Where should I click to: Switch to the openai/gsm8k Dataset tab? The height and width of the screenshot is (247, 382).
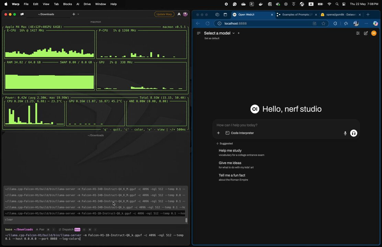(341, 15)
